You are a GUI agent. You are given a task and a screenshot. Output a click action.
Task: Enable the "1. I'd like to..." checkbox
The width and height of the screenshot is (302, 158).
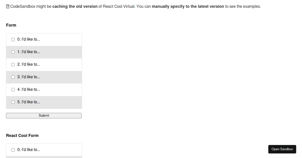click(13, 52)
